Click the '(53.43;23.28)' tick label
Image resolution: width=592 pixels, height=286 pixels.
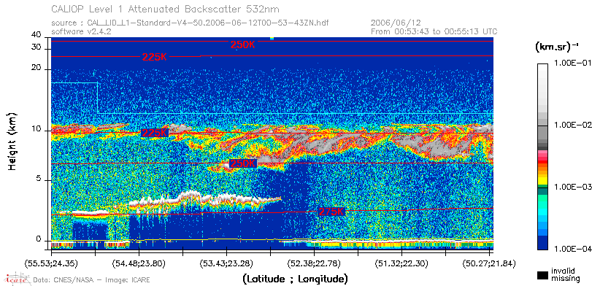pos(226,263)
